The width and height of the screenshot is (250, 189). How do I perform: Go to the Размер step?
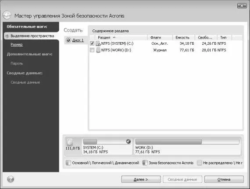pyautogui.click(x=17, y=45)
